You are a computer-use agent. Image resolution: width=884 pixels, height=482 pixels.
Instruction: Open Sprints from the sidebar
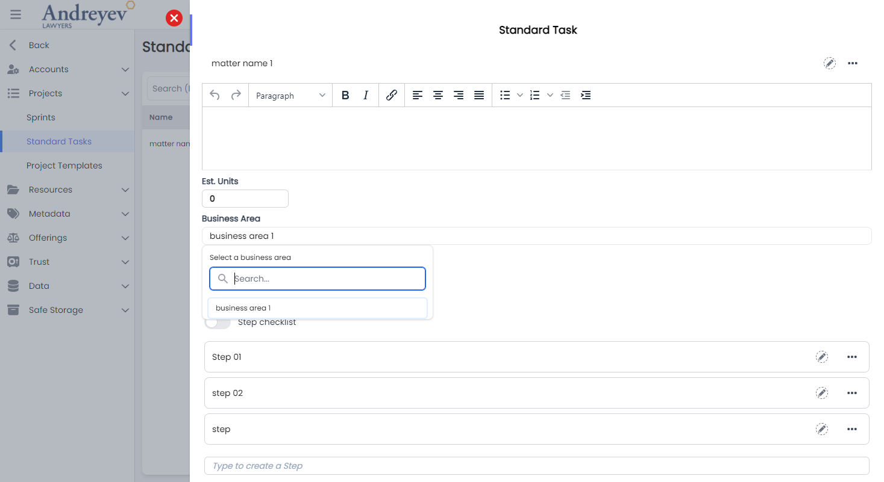tap(40, 117)
